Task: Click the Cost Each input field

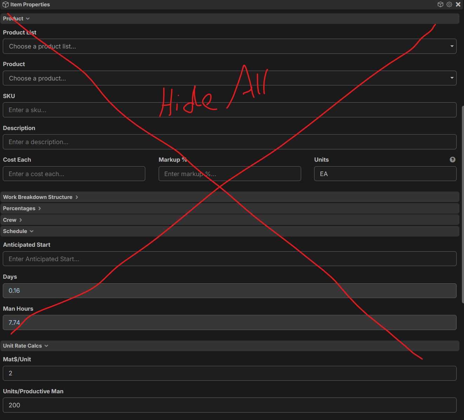Action: tap(74, 174)
